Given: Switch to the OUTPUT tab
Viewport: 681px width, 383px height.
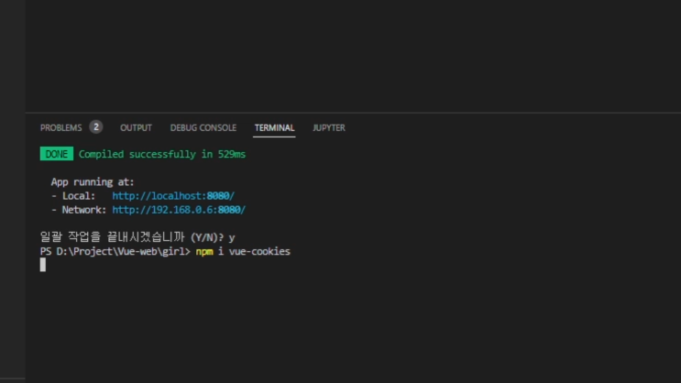Looking at the screenshot, I should pyautogui.click(x=136, y=127).
